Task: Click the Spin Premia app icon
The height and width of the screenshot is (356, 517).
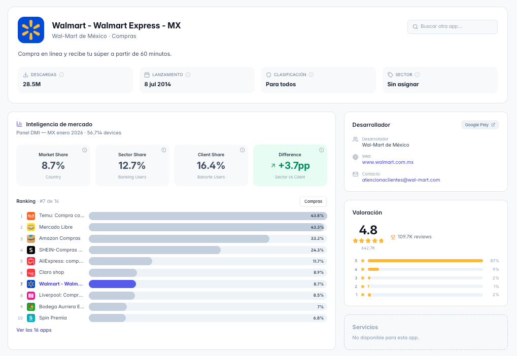Action: (31, 318)
